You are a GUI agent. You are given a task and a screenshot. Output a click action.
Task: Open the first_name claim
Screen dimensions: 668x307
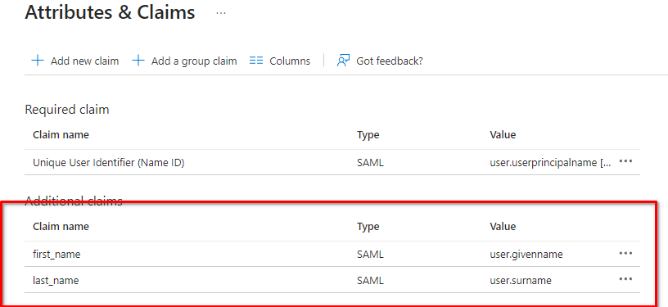(56, 255)
